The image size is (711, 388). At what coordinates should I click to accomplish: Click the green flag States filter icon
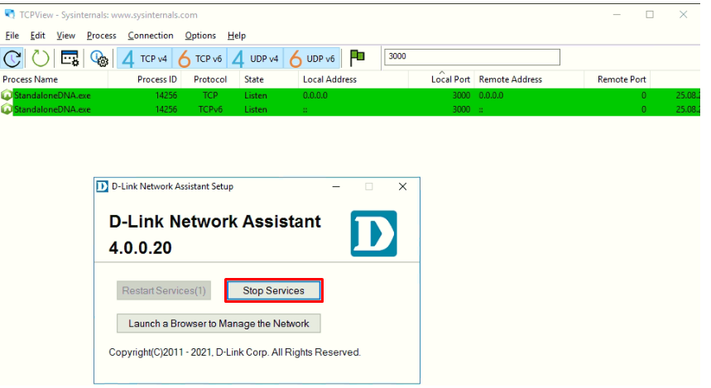(357, 58)
